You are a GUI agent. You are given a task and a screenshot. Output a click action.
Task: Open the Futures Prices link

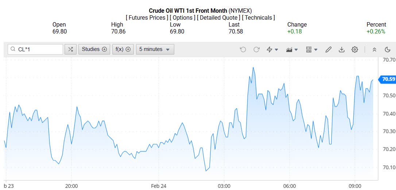pyautogui.click(x=147, y=17)
